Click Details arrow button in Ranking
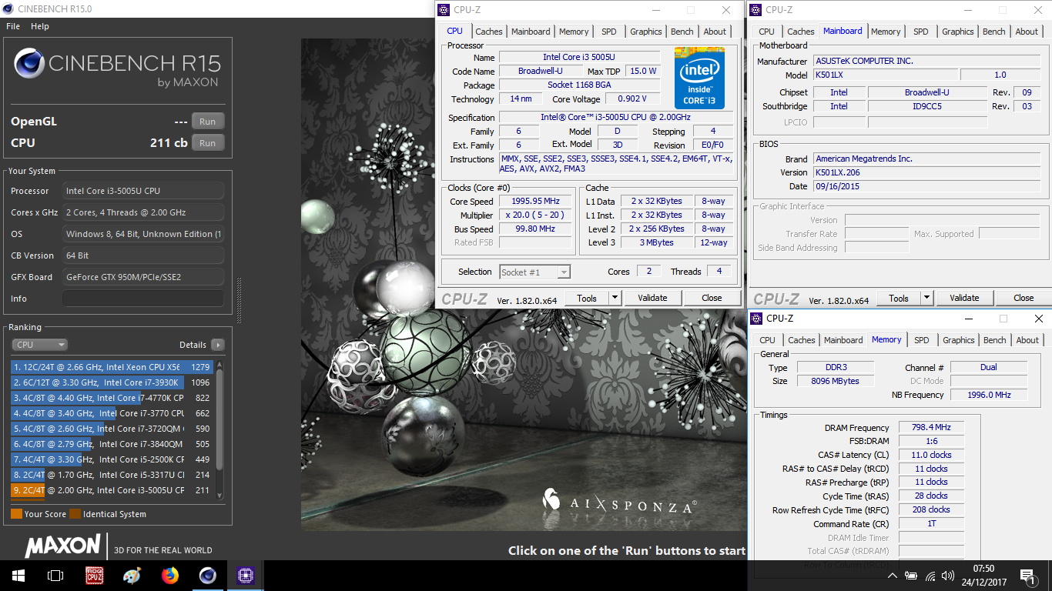Image resolution: width=1052 pixels, height=591 pixels. 218,345
